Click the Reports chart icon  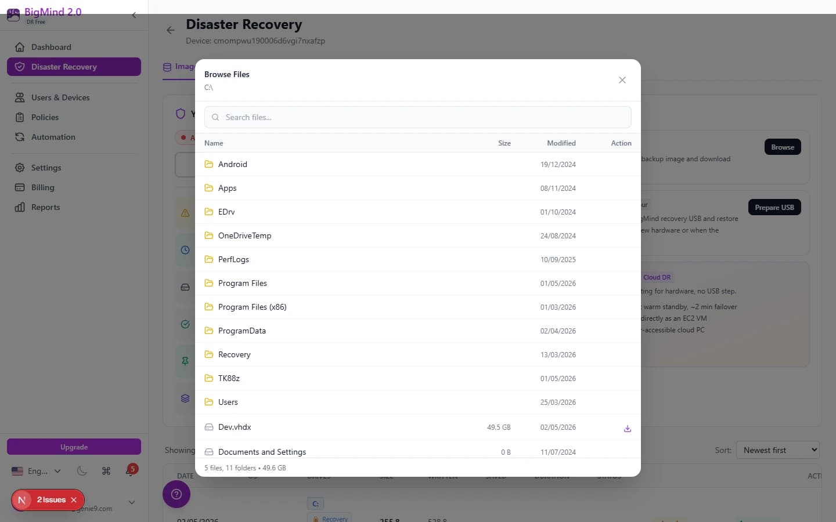click(x=20, y=207)
